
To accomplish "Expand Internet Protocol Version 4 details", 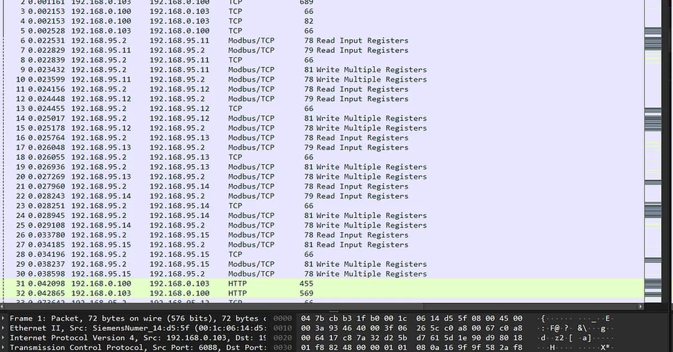I will point(3,337).
